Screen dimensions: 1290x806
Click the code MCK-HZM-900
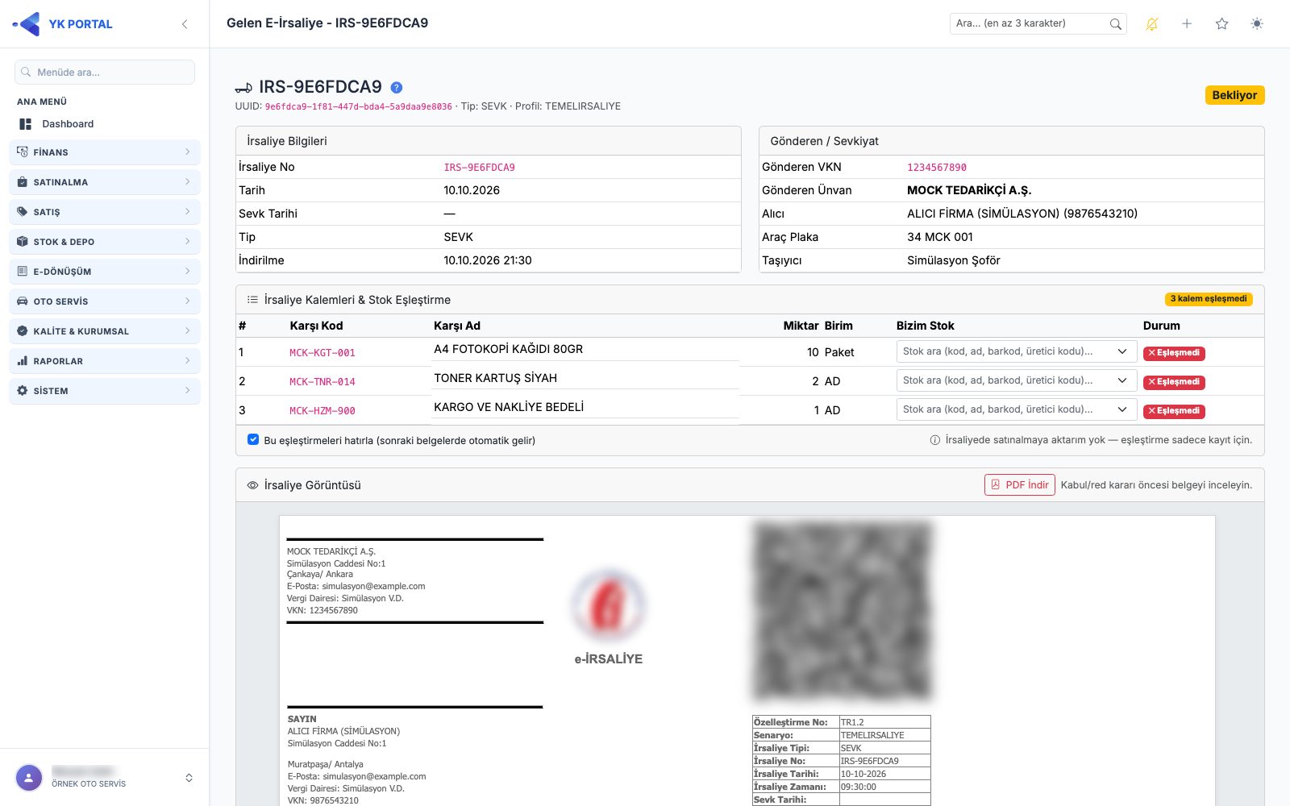322,411
